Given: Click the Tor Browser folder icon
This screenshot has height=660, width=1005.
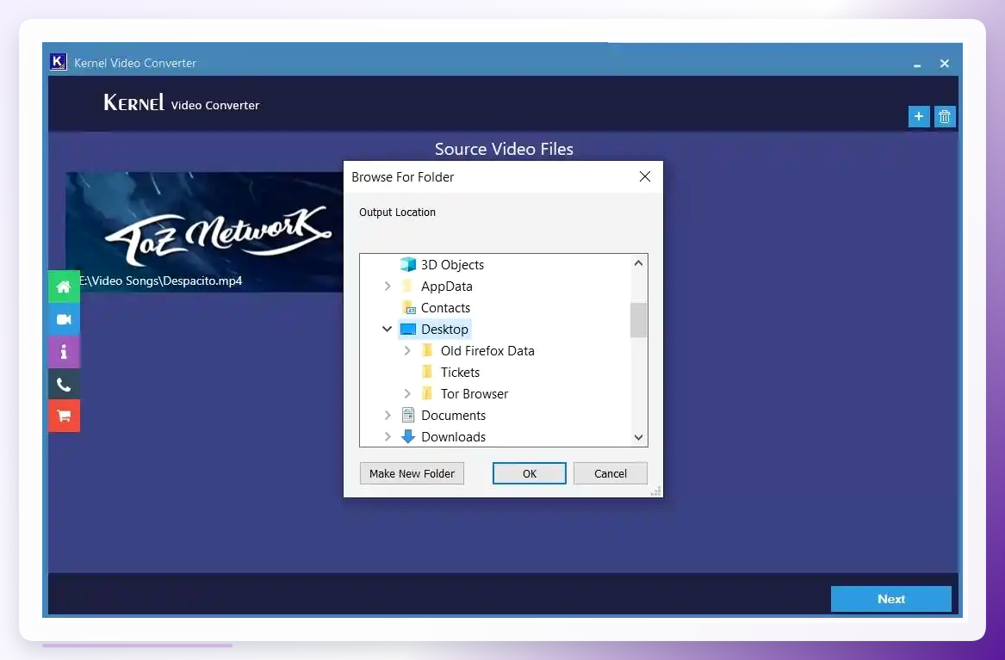Looking at the screenshot, I should point(427,394).
